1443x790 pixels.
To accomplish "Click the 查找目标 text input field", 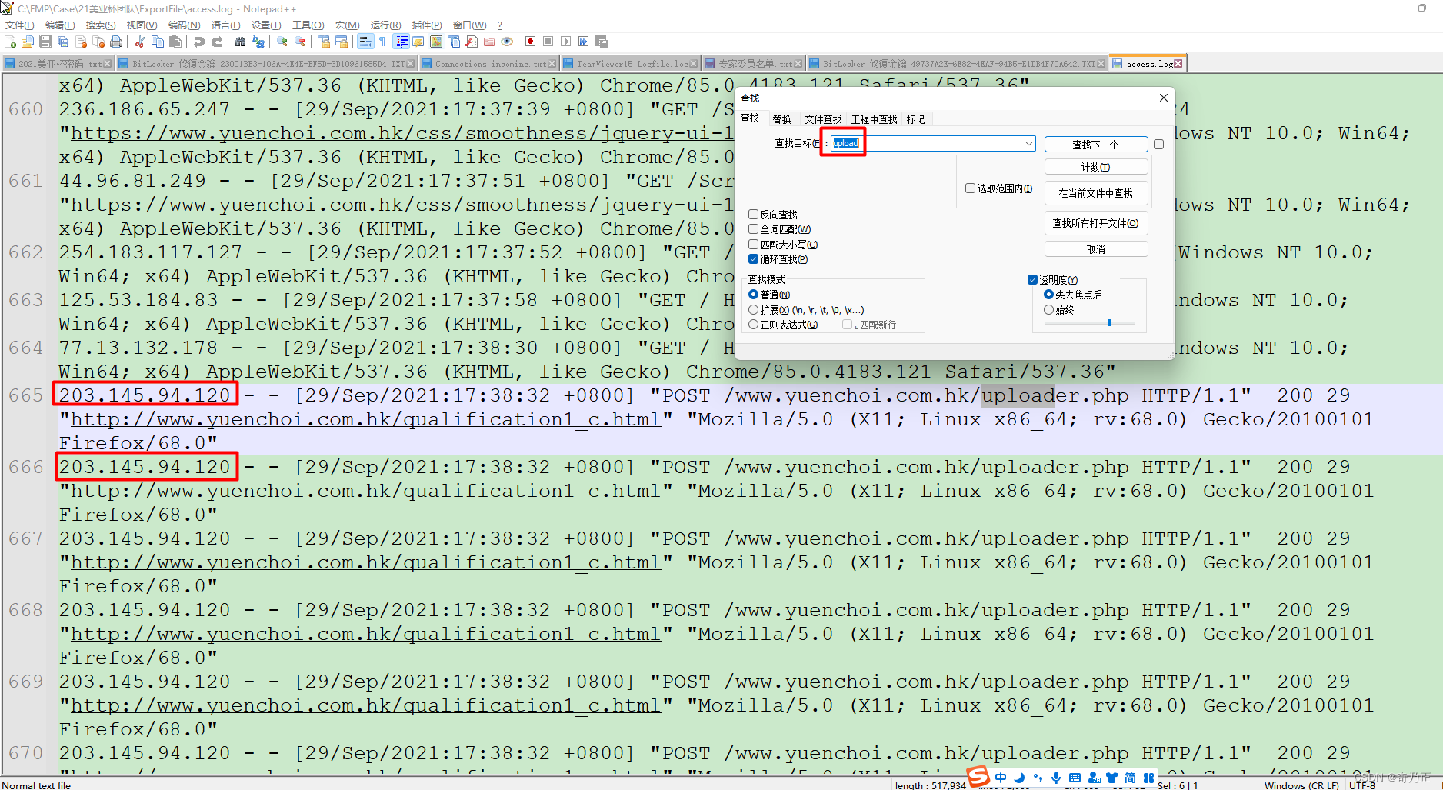I will (933, 144).
